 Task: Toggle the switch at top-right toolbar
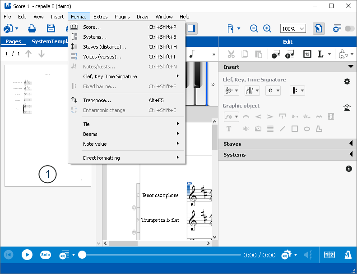tap(349, 29)
